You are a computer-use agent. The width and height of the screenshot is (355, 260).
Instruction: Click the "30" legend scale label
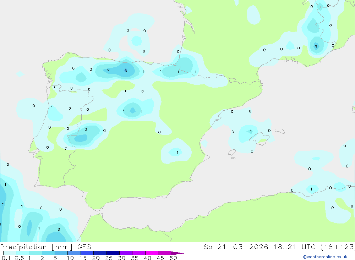(x=122, y=258)
